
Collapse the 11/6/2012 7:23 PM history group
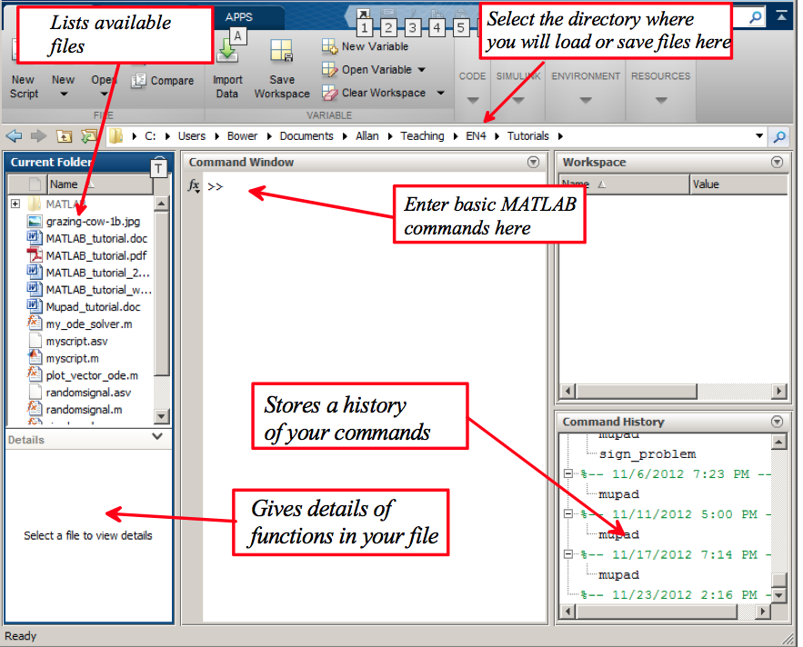(x=568, y=473)
